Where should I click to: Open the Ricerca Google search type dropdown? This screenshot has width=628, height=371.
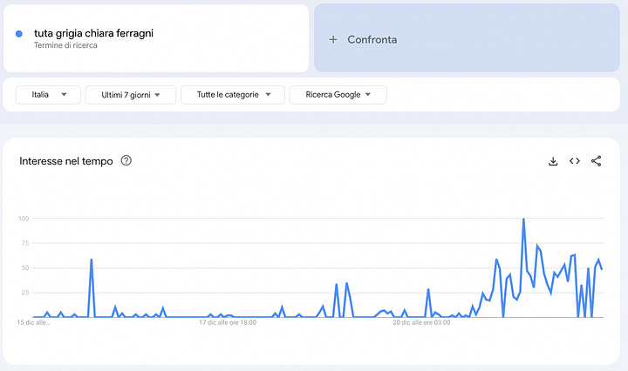[338, 95]
